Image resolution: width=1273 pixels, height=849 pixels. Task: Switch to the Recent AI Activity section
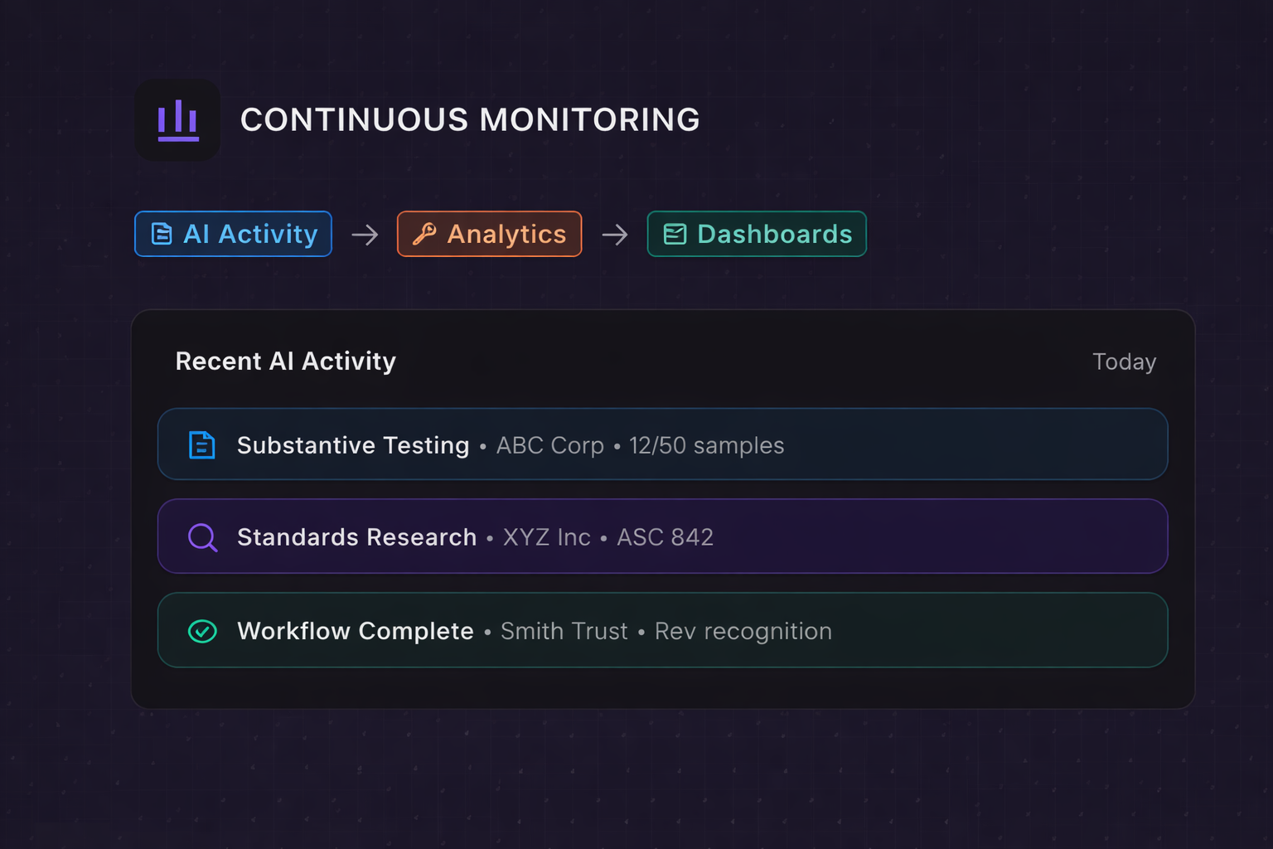[x=285, y=361]
